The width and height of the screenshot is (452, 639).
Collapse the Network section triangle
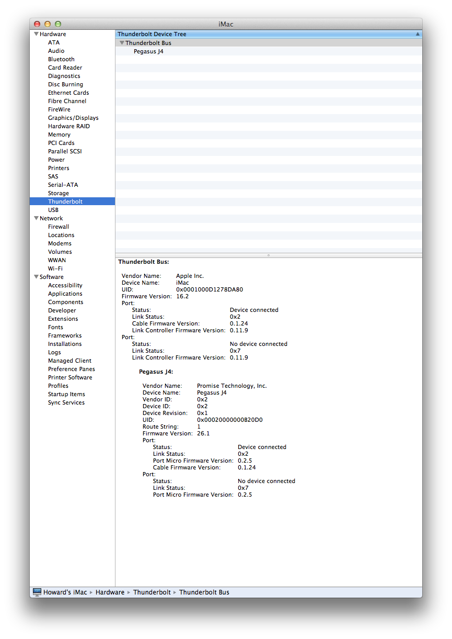pos(36,218)
